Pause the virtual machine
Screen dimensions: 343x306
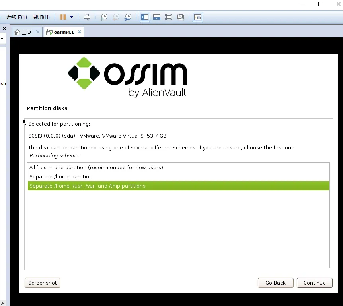[x=63, y=17]
